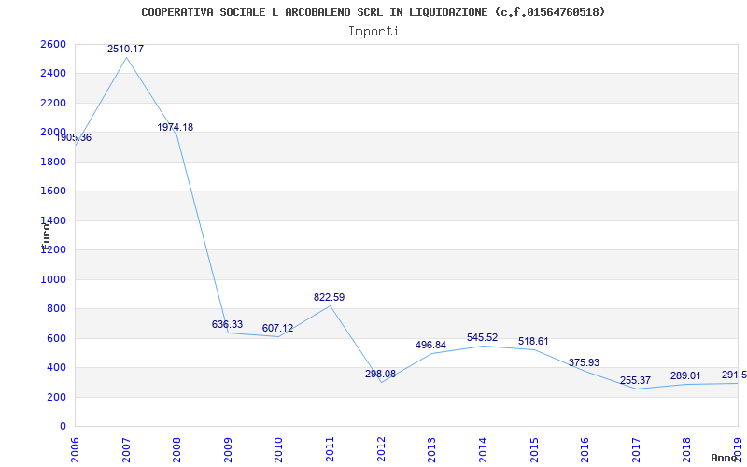Select x-axis year 2016
This screenshot has width=747, height=467.
(585, 450)
